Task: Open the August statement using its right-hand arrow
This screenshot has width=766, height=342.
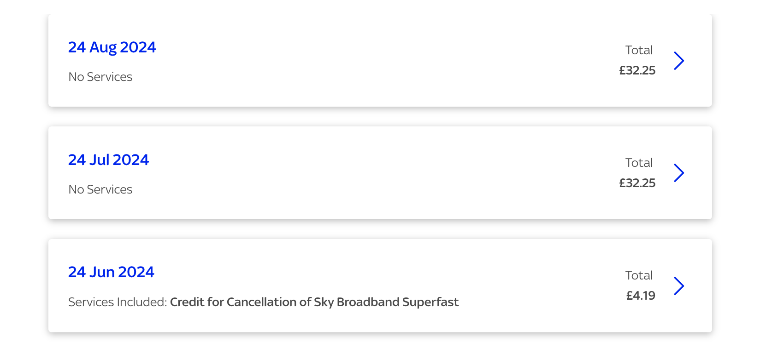Action: [x=679, y=60]
